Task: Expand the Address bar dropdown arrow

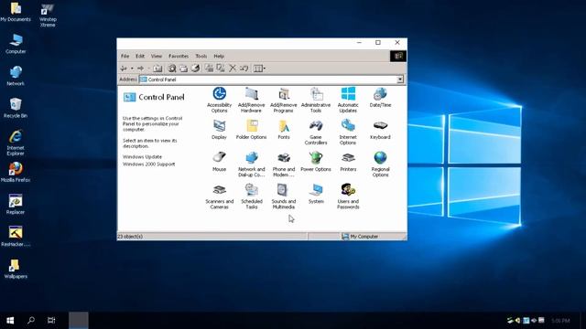Action: pyautogui.click(x=400, y=80)
